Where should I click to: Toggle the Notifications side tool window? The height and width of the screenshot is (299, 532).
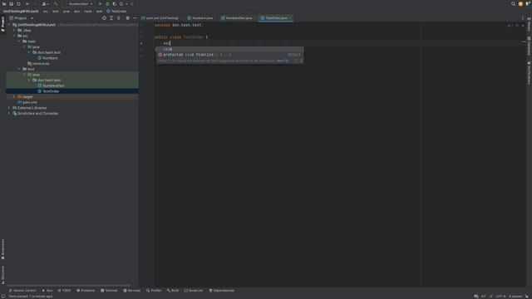point(529,73)
